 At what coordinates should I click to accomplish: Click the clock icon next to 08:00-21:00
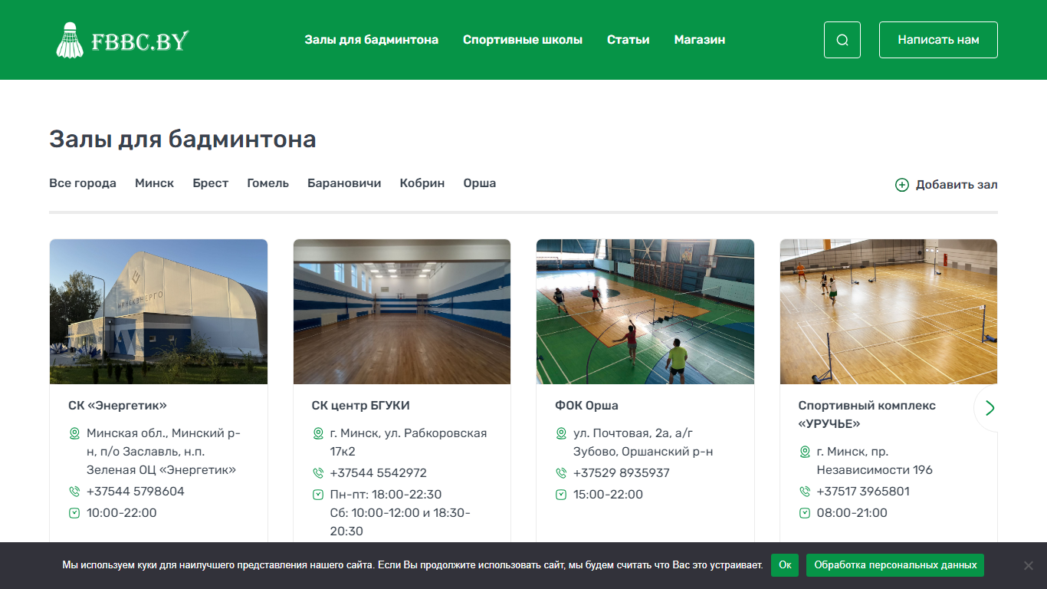[805, 513]
